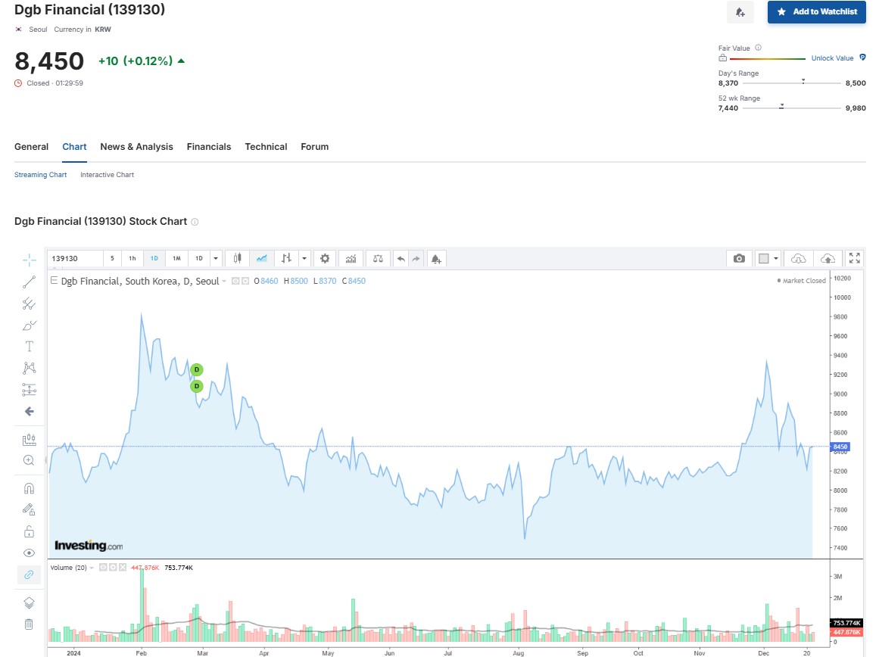The width and height of the screenshot is (879, 657).
Task: Select the zoom in magnifier tool
Action: point(30,460)
